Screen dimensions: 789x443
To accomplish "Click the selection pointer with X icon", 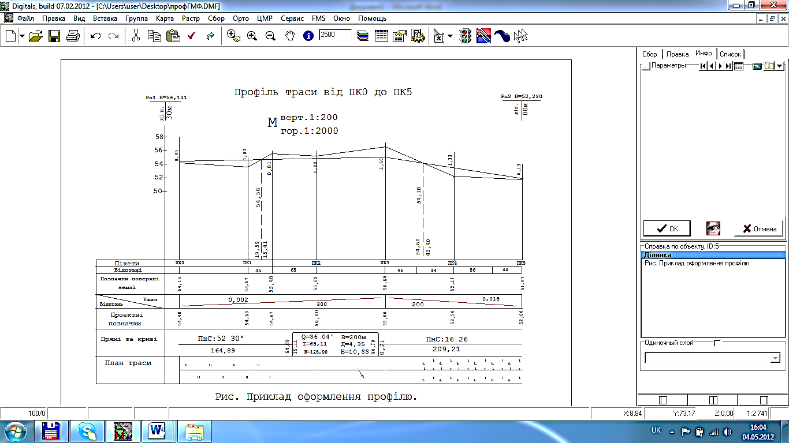I will (x=439, y=36).
